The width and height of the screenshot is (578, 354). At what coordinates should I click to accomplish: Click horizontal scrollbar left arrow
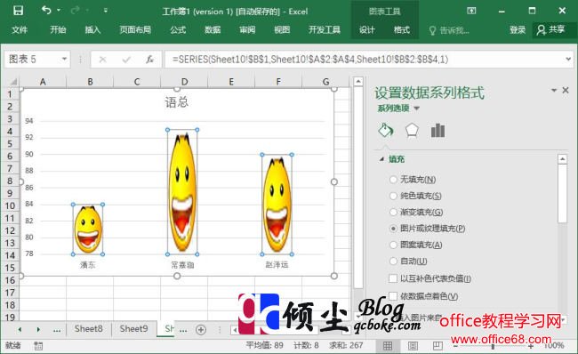[235, 330]
